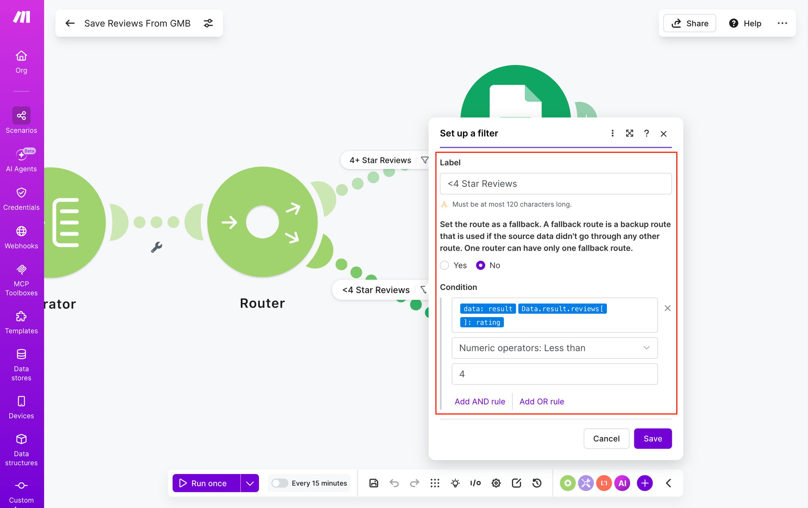The height and width of the screenshot is (508, 808).
Task: Collapse the toolbar with the left chevron
Action: click(x=669, y=483)
